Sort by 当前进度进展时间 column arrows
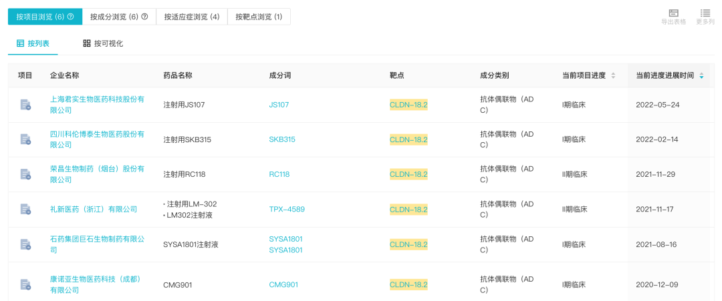The image size is (722, 301). 701,76
